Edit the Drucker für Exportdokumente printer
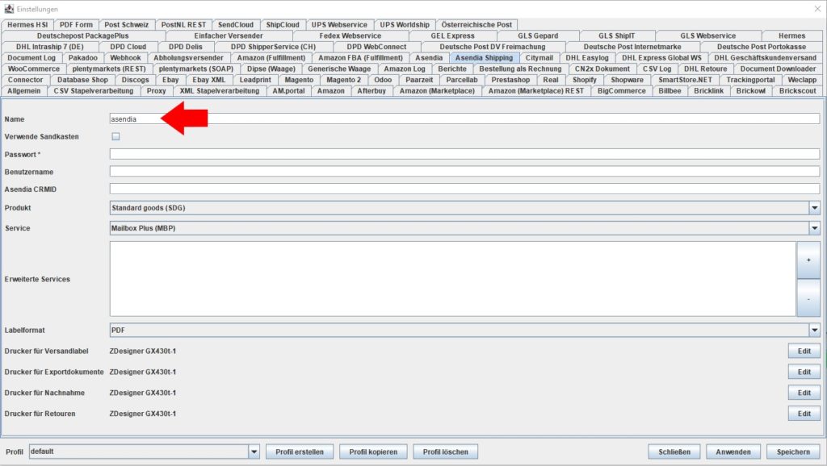The image size is (827, 466). [x=804, y=372]
